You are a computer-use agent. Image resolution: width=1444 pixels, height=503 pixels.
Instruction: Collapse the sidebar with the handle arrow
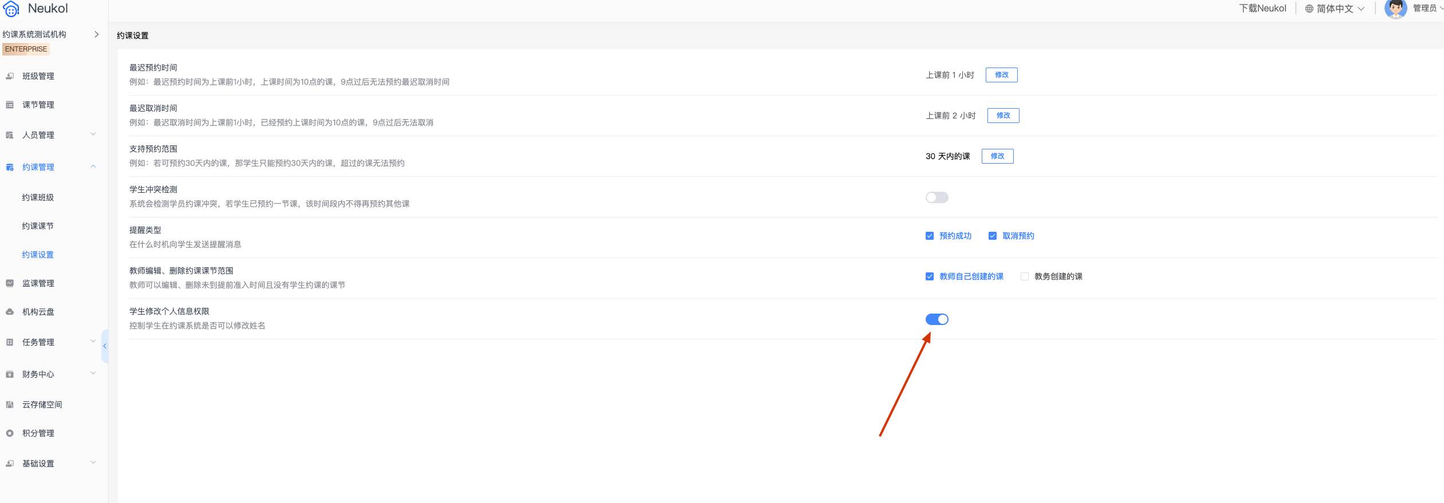tap(105, 346)
